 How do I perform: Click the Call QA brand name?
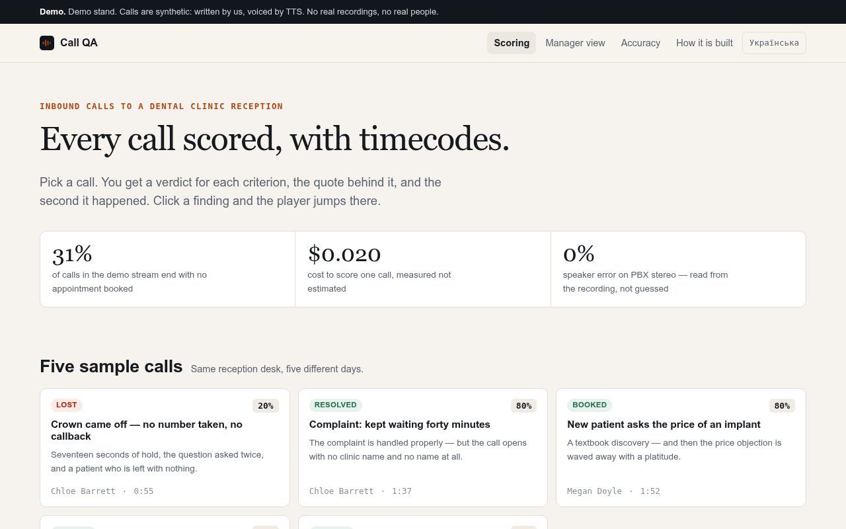coord(79,43)
